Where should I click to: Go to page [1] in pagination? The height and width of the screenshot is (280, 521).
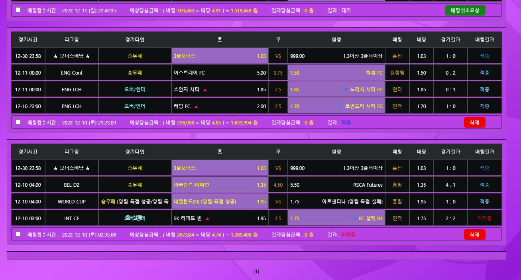[256, 272]
